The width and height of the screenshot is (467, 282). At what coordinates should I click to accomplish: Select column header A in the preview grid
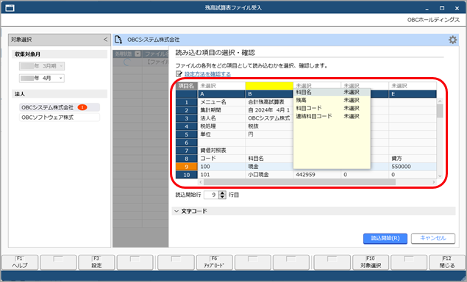coord(221,94)
